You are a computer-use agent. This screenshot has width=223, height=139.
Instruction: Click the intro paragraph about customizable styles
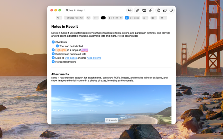pos(111,34)
